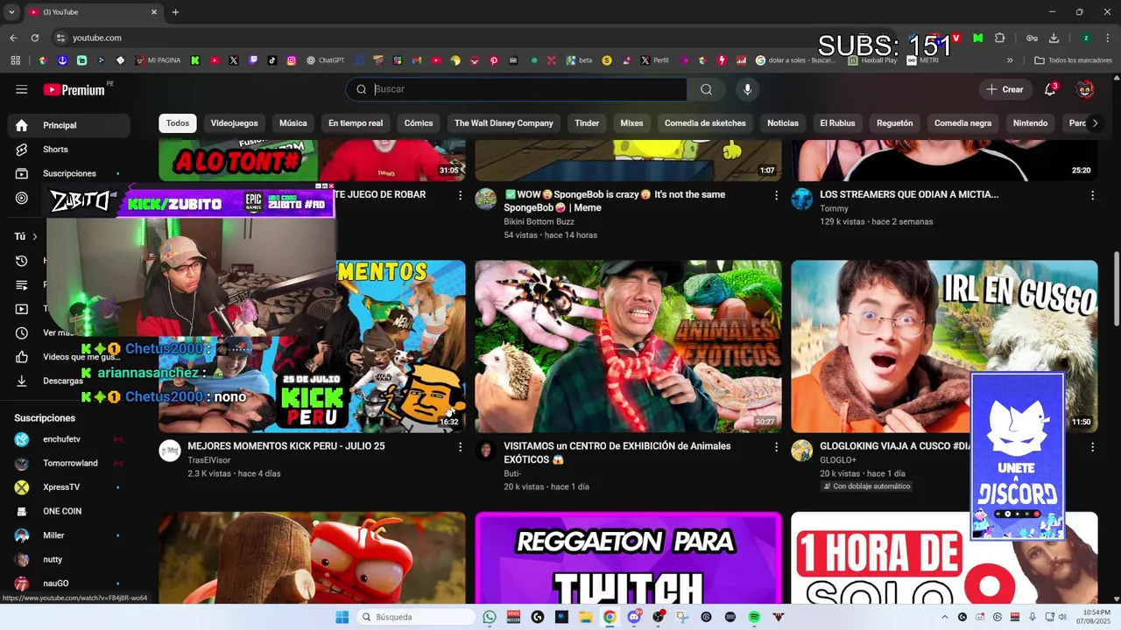This screenshot has height=630, width=1121.
Task: Select the En tiempo real chip
Action: pyautogui.click(x=356, y=123)
